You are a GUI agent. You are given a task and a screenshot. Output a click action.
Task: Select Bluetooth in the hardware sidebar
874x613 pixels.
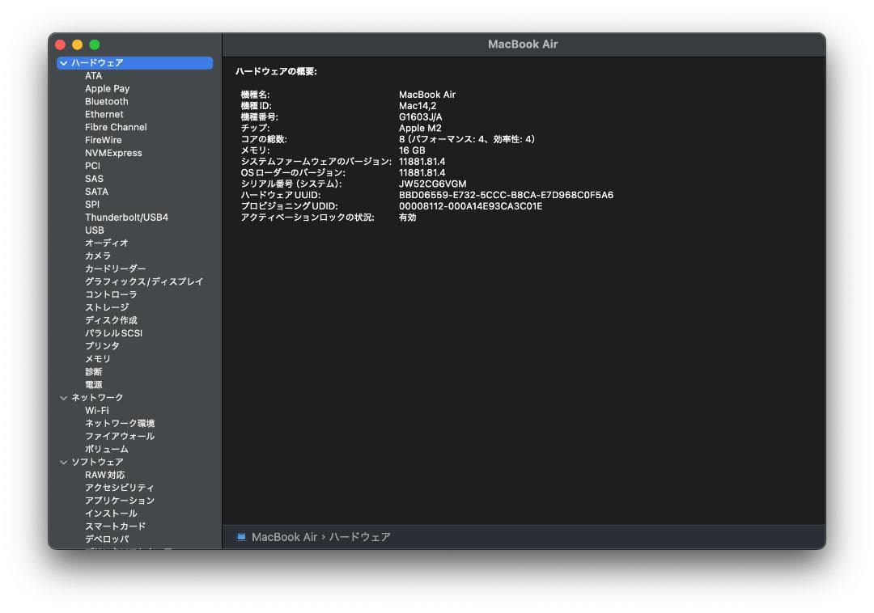107,101
